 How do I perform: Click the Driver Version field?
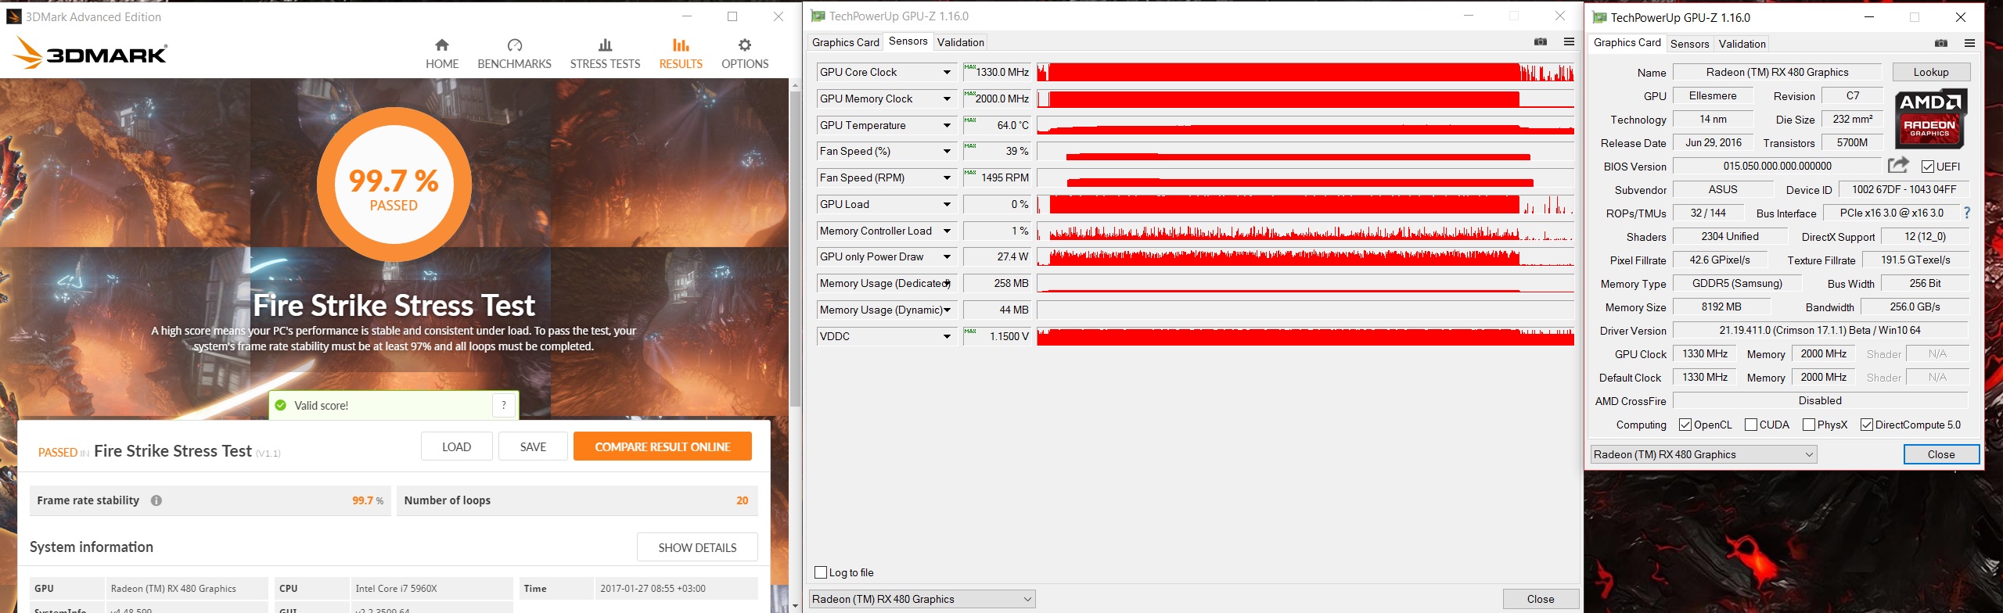[1820, 330]
